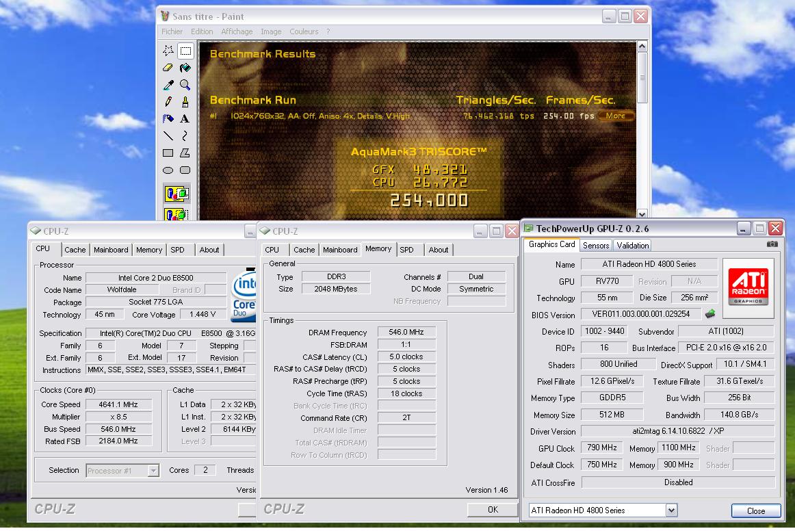Select the Text tool marked A
795x531 pixels.
[x=185, y=118]
